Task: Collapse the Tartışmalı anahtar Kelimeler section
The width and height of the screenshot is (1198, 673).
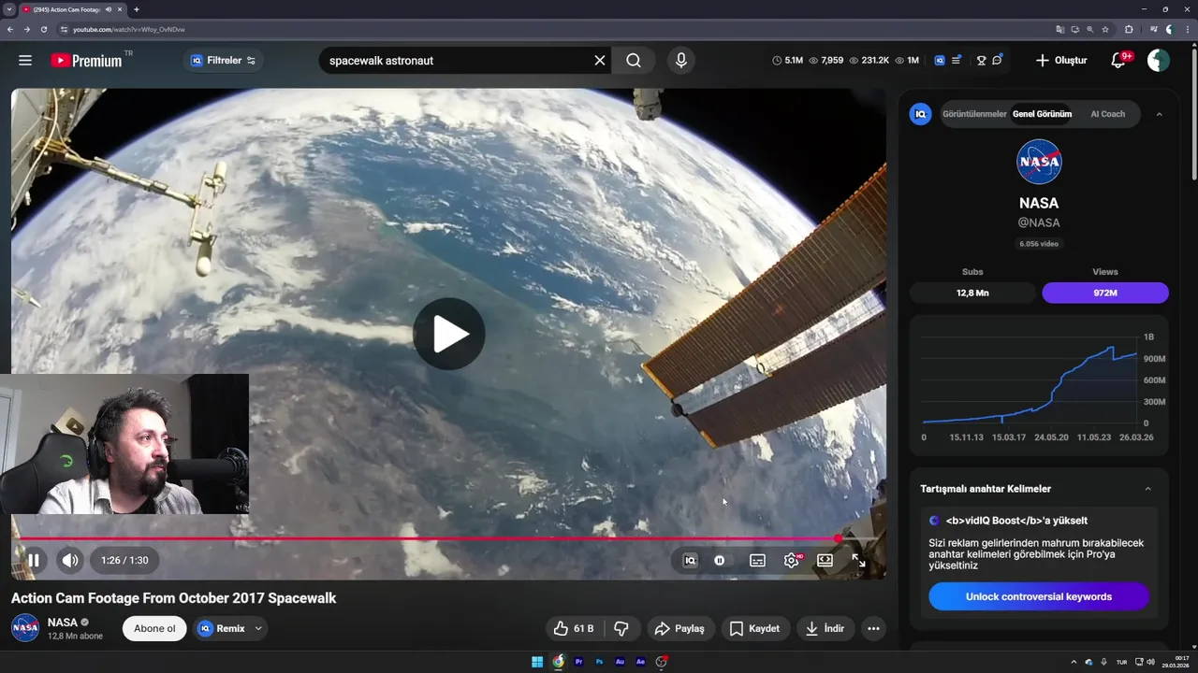Action: [x=1148, y=489]
